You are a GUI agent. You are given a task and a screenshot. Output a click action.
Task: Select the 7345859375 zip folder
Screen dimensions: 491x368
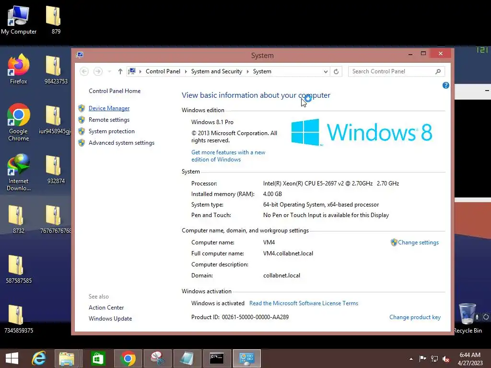(19, 318)
